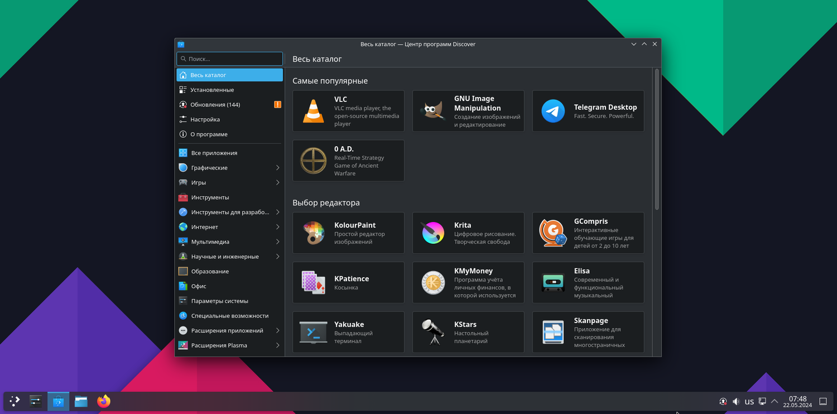
Task: Open the application launcher on the taskbar
Action: pos(15,401)
